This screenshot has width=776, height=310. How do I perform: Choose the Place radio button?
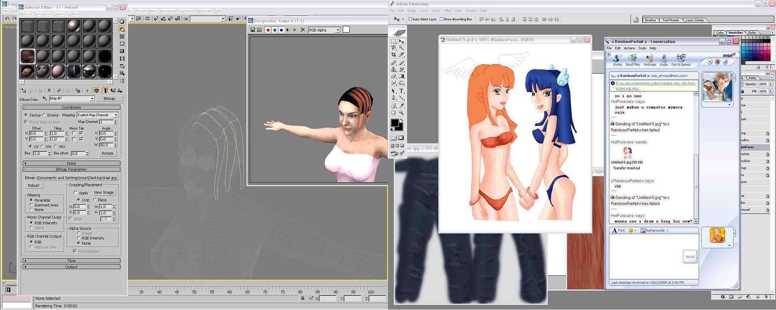click(x=95, y=200)
